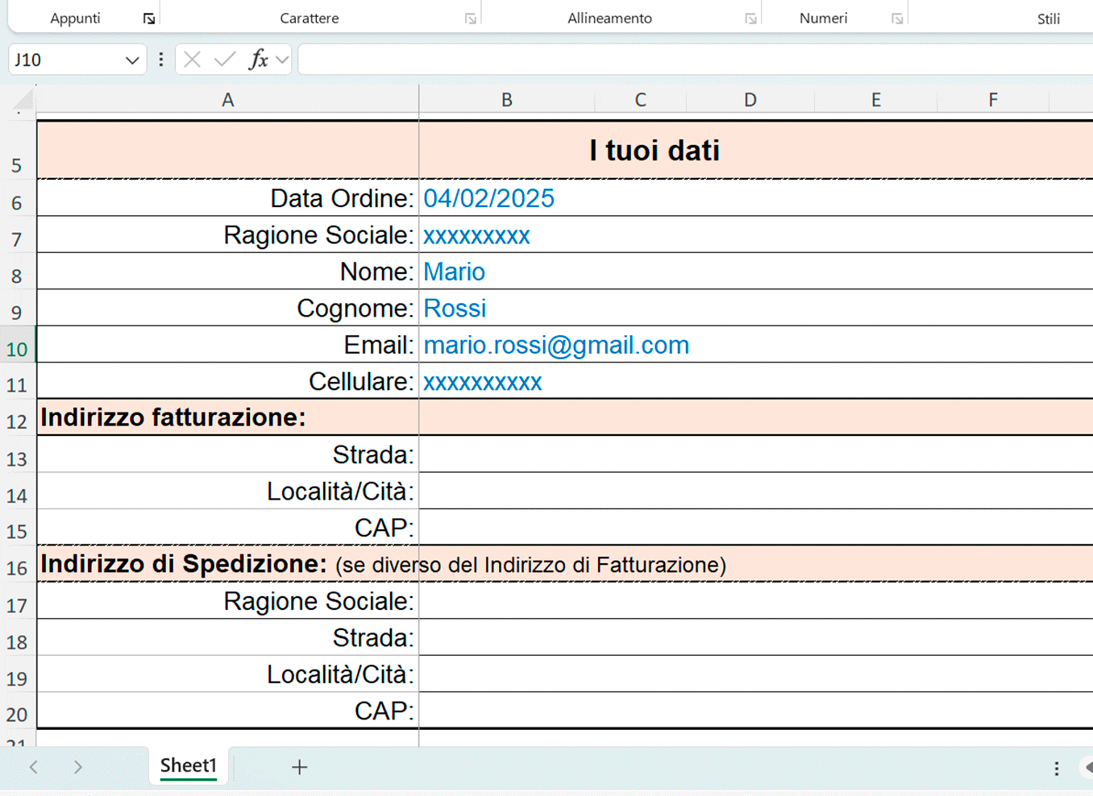
Task: Click the Cancel (X) formula bar icon
Action: [192, 59]
